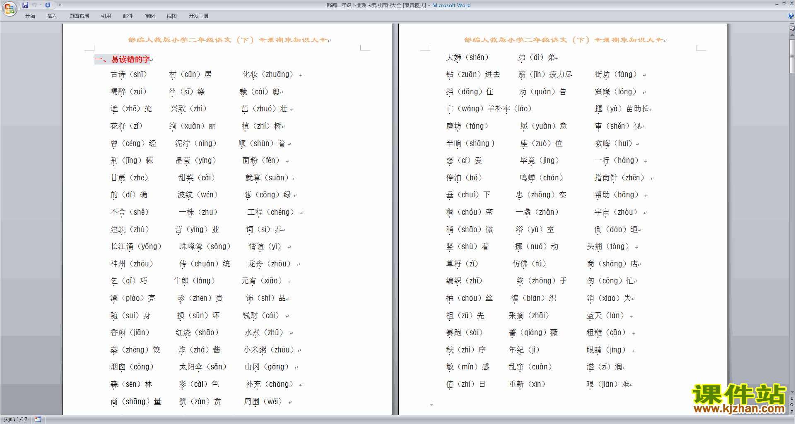Image resolution: width=795 pixels, height=424 pixels.
Task: Open the 开始 ribbon tab
Action: [30, 16]
